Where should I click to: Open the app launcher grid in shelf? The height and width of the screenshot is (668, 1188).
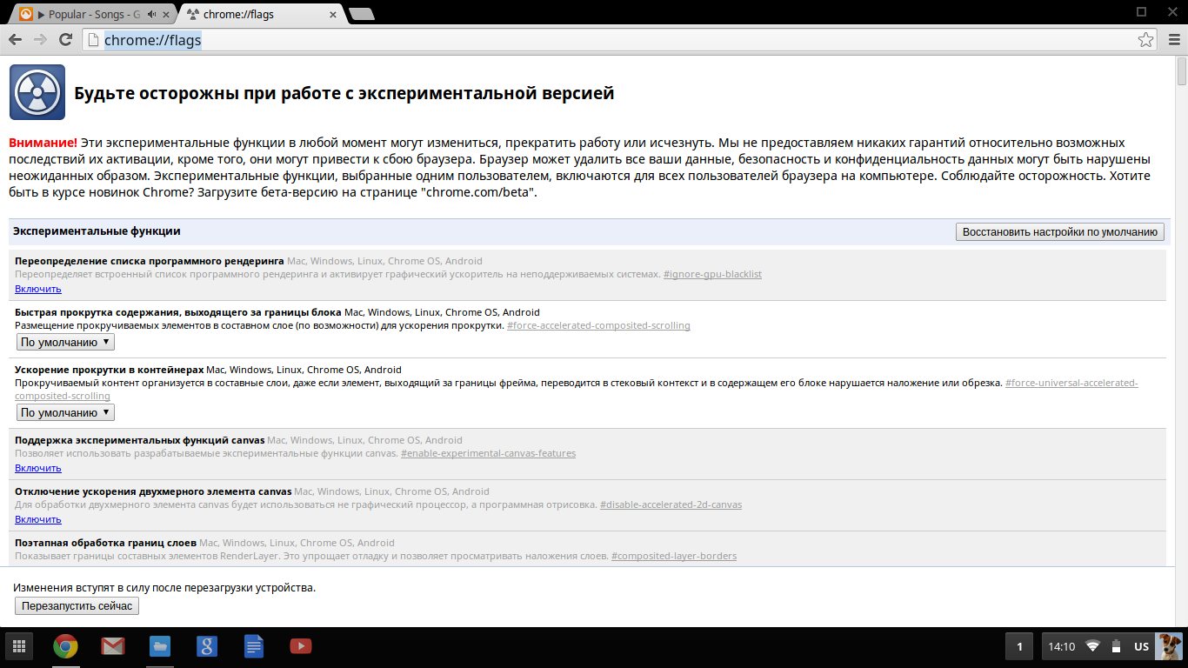pyautogui.click(x=19, y=646)
